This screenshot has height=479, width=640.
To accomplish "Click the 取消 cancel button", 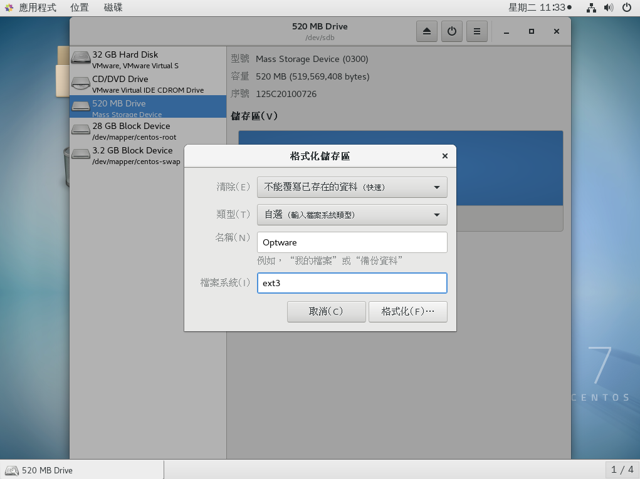I will point(326,311).
